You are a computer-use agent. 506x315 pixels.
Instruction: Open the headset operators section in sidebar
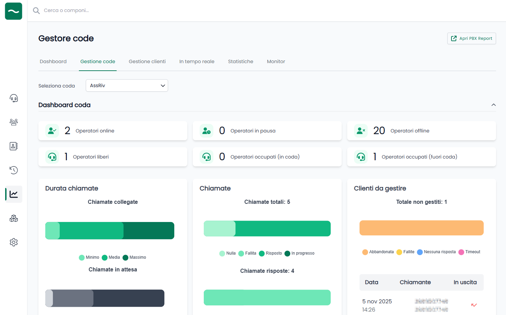pyautogui.click(x=14, y=98)
